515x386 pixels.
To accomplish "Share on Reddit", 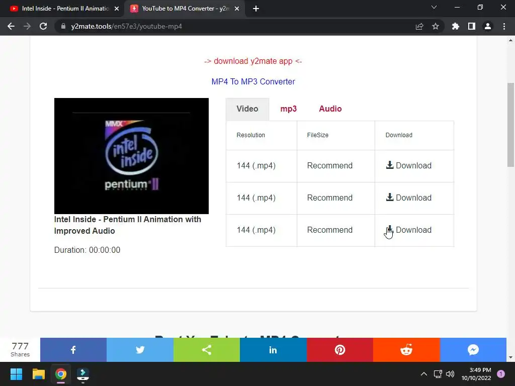I will (x=406, y=350).
